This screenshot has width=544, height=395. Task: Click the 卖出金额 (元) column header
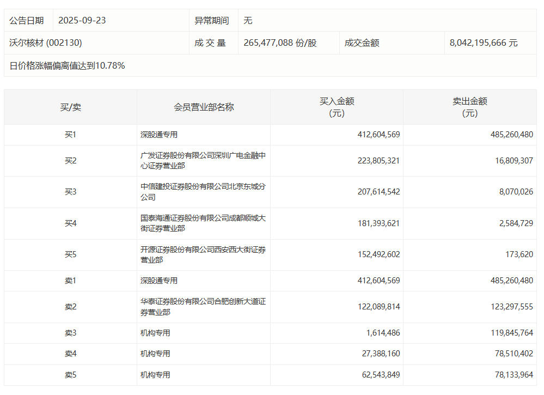pyautogui.click(x=470, y=107)
